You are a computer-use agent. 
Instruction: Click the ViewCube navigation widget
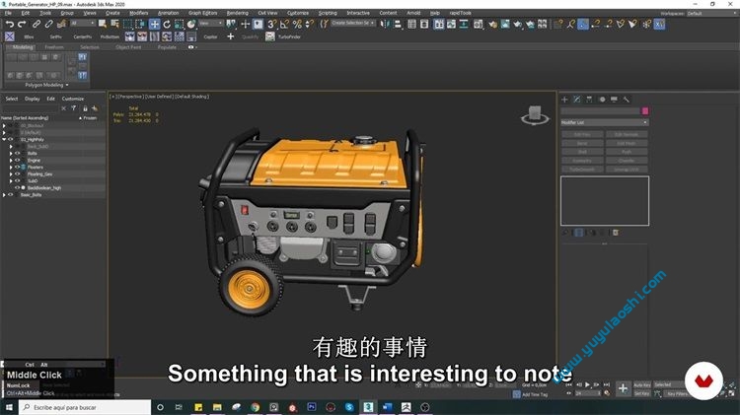[535, 115]
